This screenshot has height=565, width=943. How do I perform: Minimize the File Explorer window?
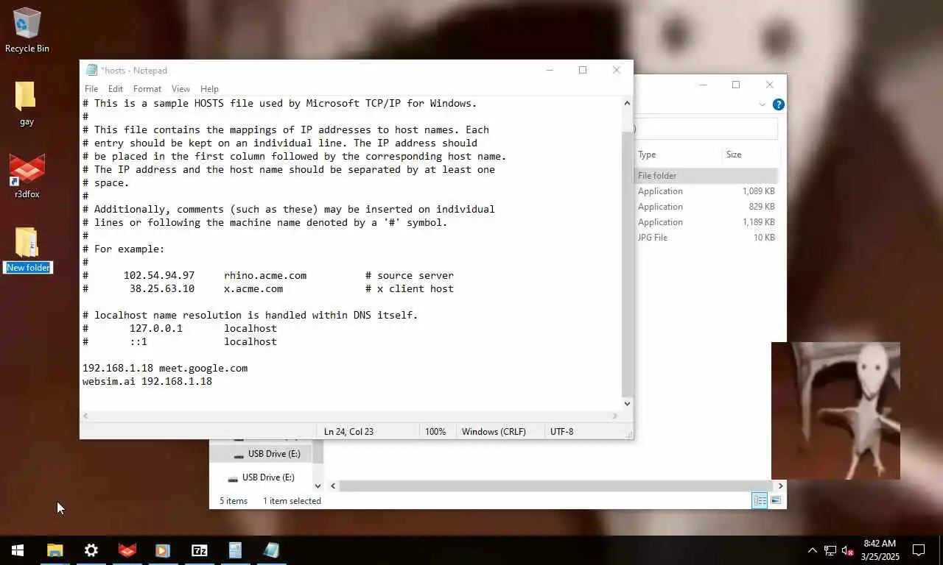coord(702,85)
